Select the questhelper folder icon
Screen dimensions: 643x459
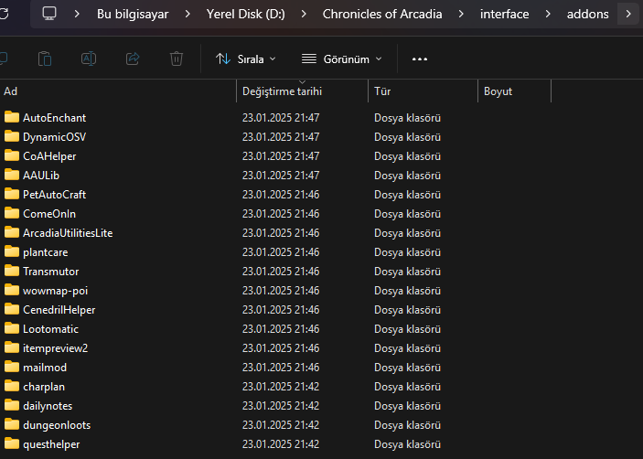(x=12, y=444)
